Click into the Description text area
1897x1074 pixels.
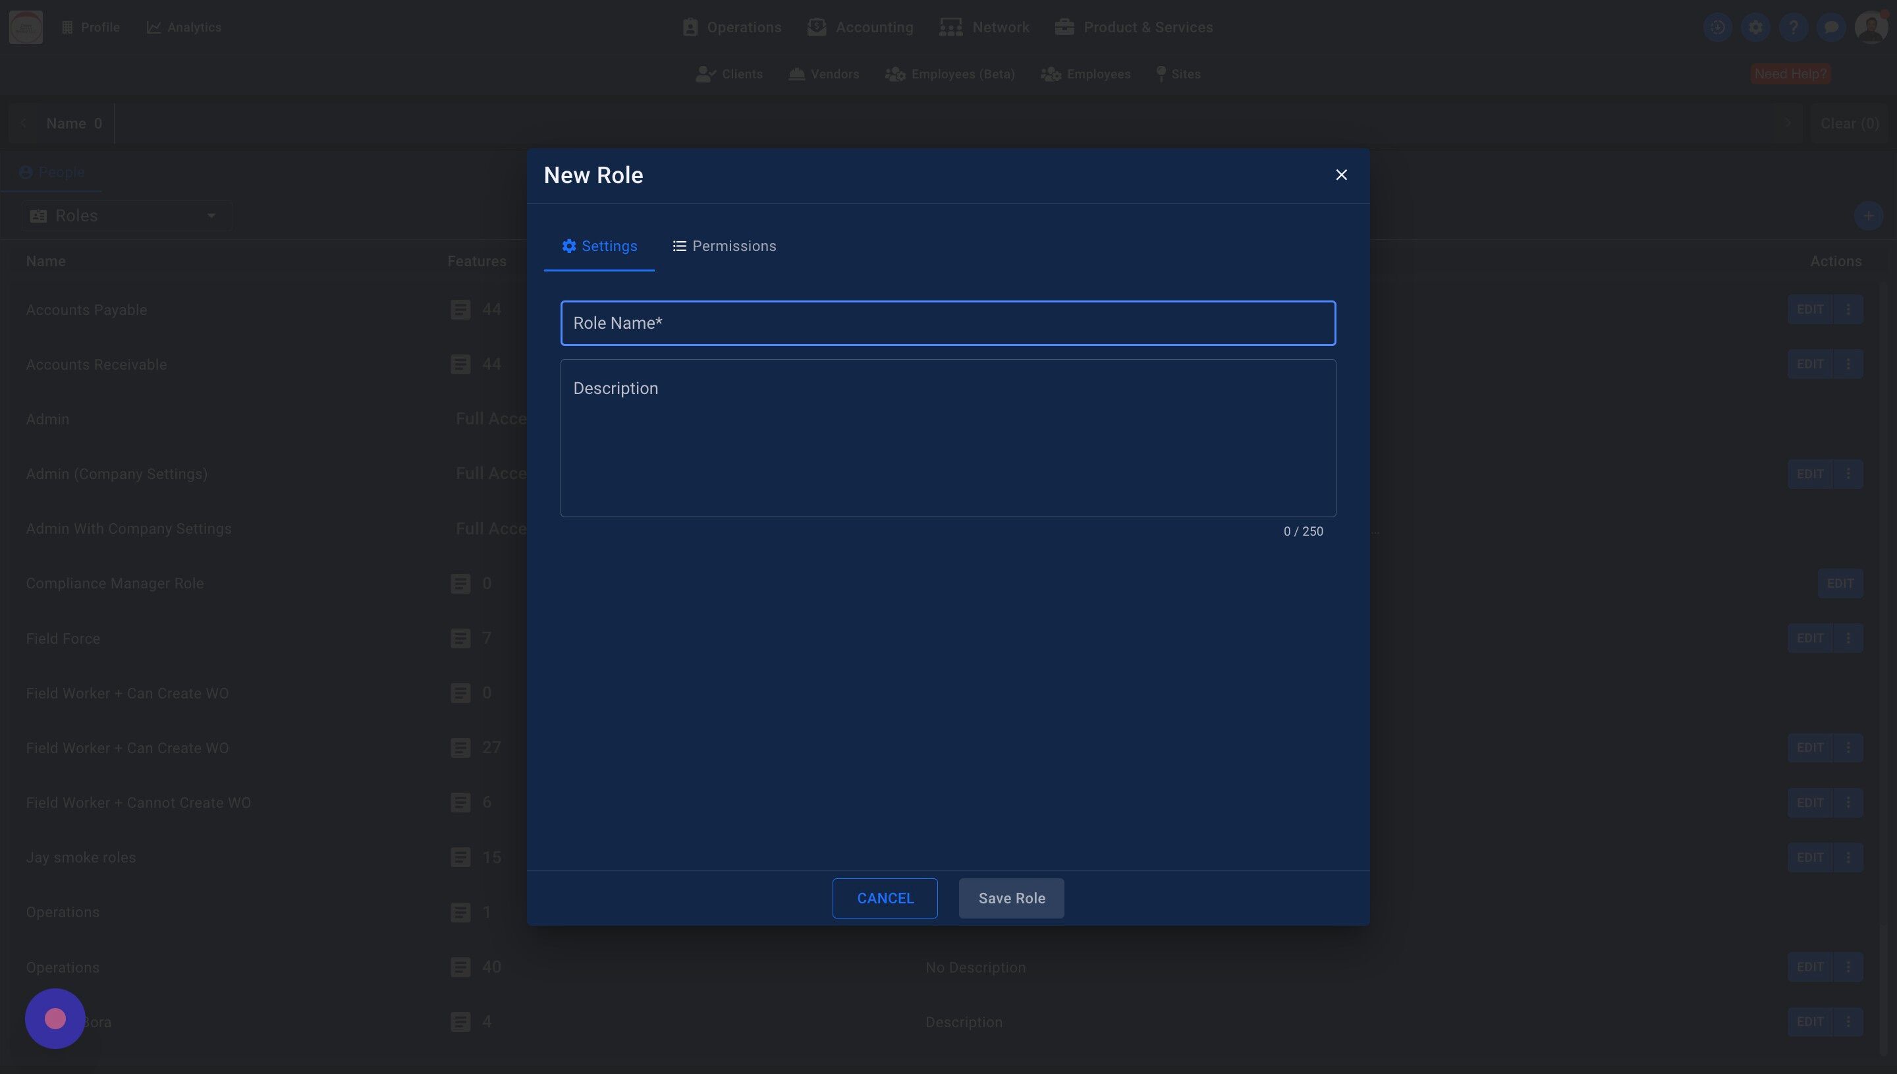[x=947, y=438]
